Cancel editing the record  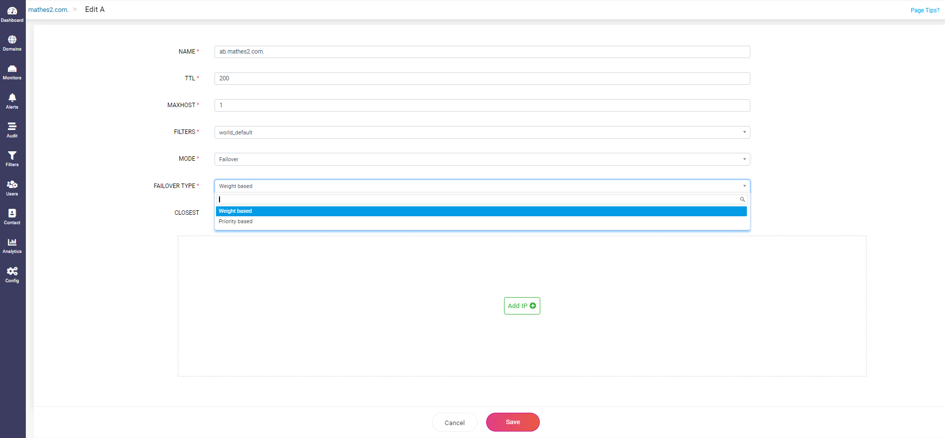pos(455,423)
